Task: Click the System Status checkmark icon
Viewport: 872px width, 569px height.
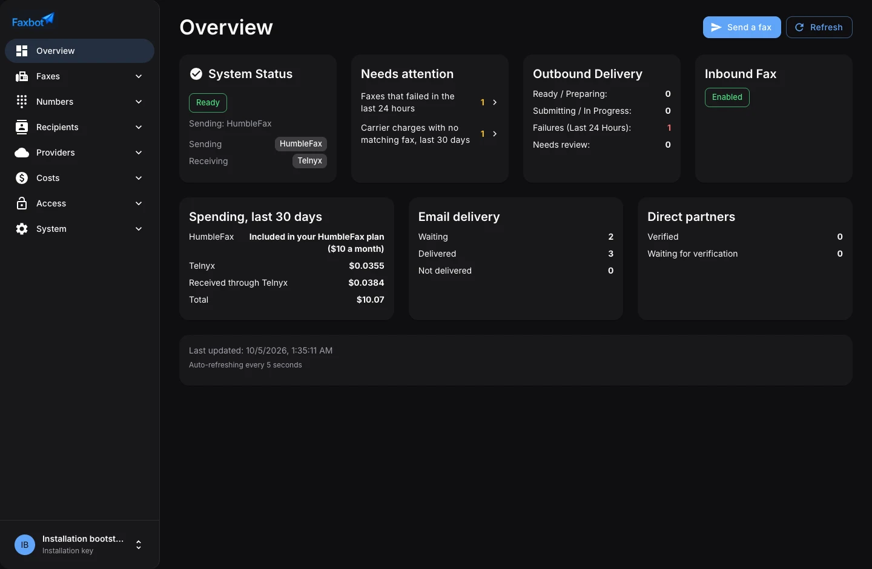Action: pyautogui.click(x=196, y=74)
